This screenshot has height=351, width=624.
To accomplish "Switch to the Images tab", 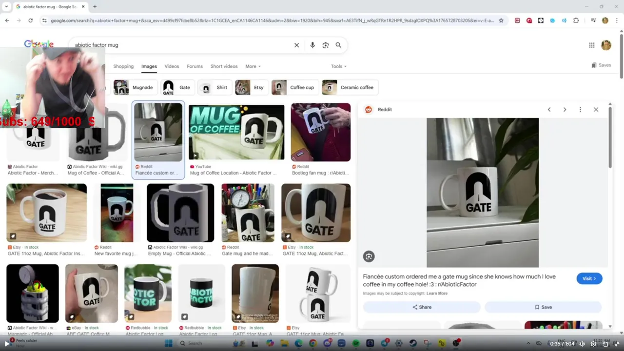I will (x=149, y=66).
